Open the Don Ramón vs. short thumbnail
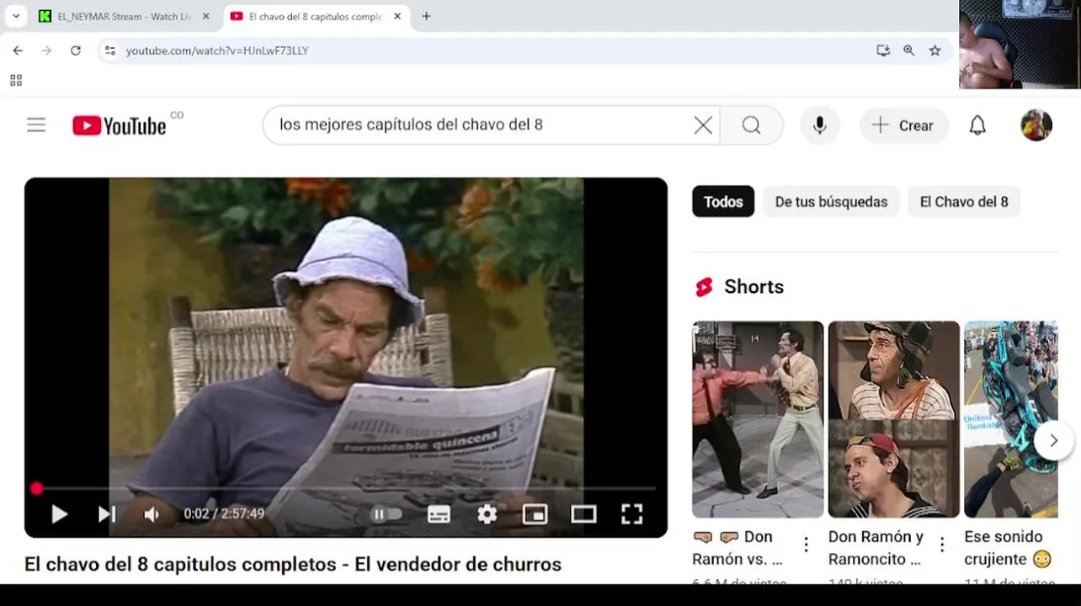Viewport: 1081px width, 606px height. click(758, 419)
